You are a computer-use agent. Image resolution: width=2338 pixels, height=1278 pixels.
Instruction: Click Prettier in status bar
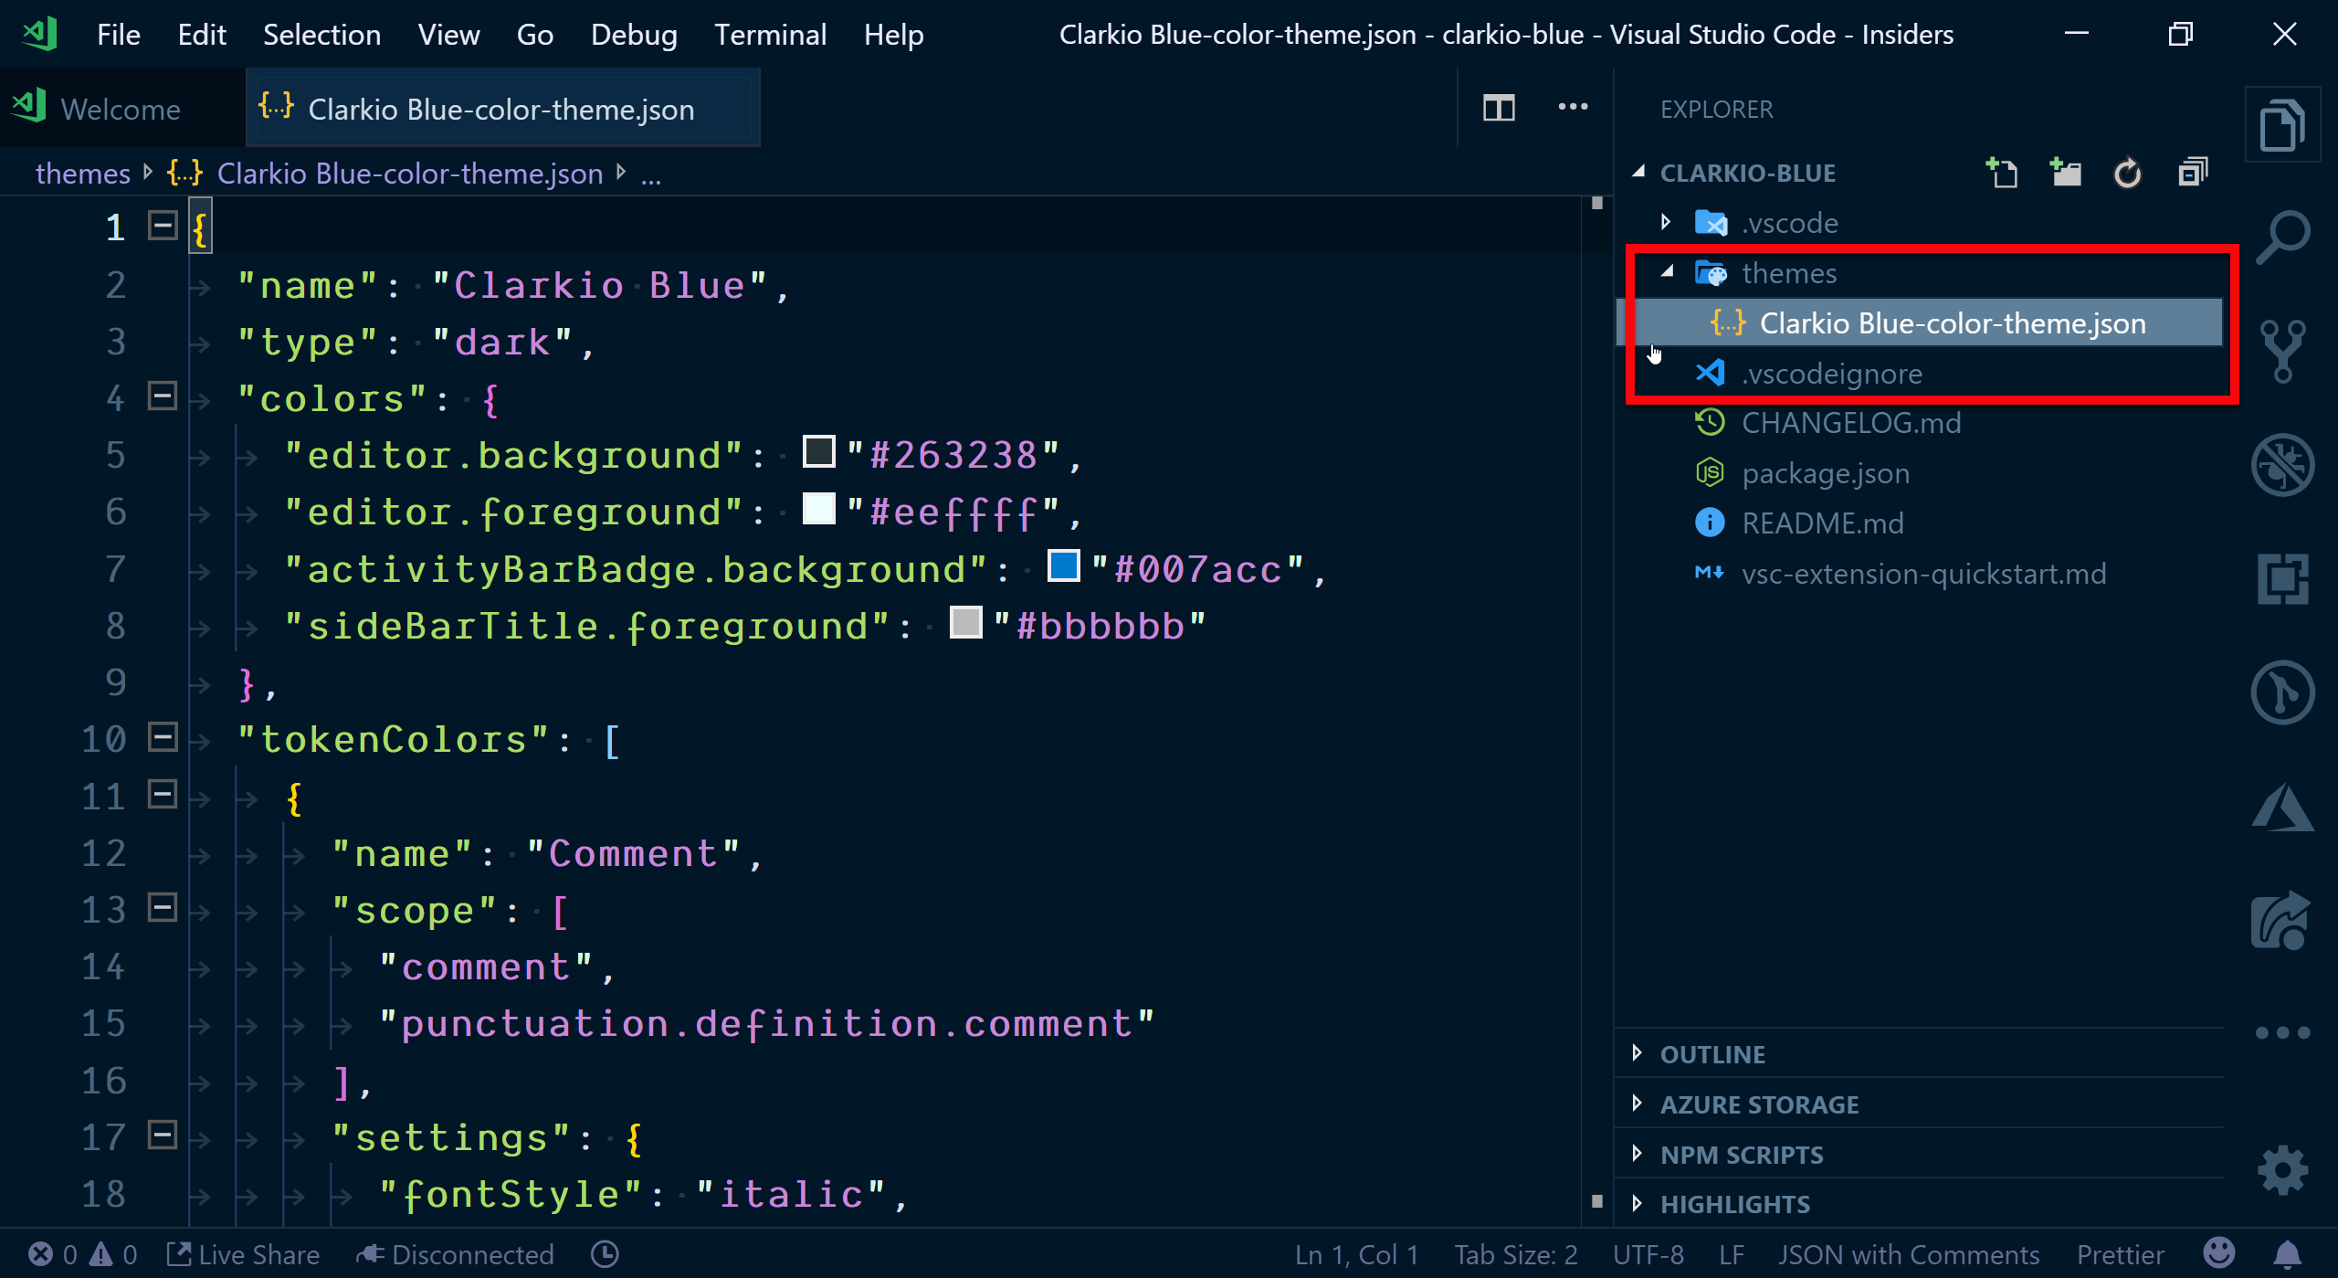coord(2120,1254)
